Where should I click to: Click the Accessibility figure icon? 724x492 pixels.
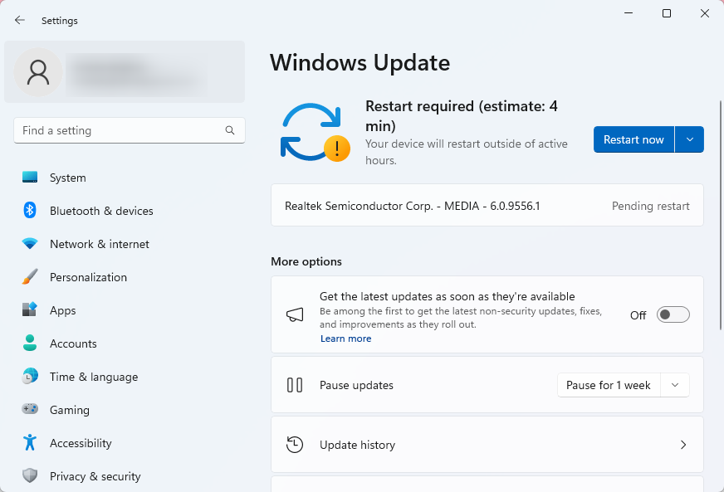point(30,442)
